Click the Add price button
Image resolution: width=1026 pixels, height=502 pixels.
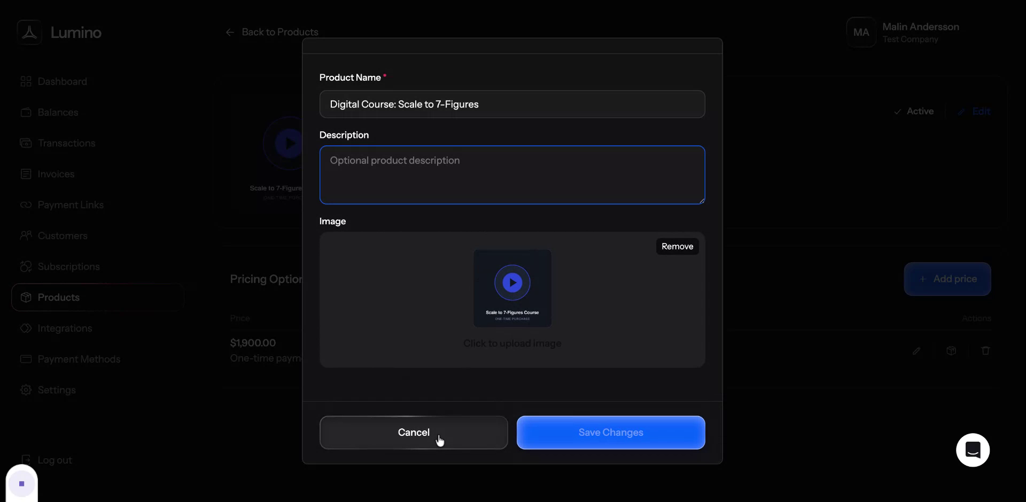coord(947,279)
